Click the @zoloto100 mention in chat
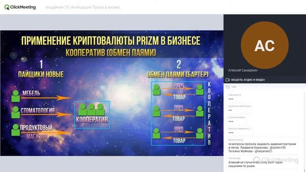Image resolution: width=306 pixels, height=172 pixels. [x=277, y=148]
